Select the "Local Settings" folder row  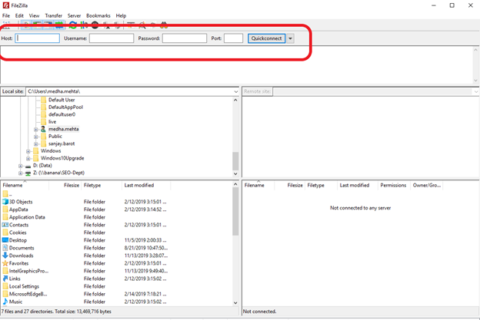pos(85,286)
